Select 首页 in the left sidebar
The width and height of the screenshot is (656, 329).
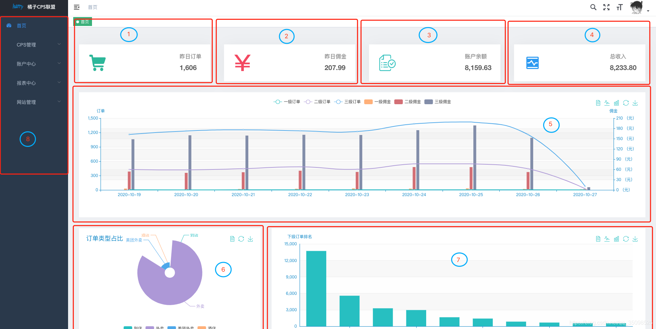pyautogui.click(x=34, y=26)
